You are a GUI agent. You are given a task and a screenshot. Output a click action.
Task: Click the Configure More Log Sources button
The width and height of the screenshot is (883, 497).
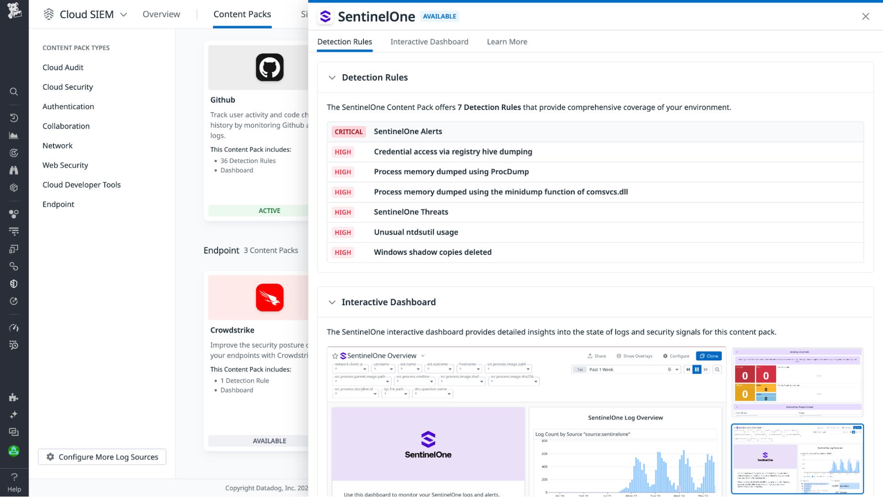coord(102,457)
